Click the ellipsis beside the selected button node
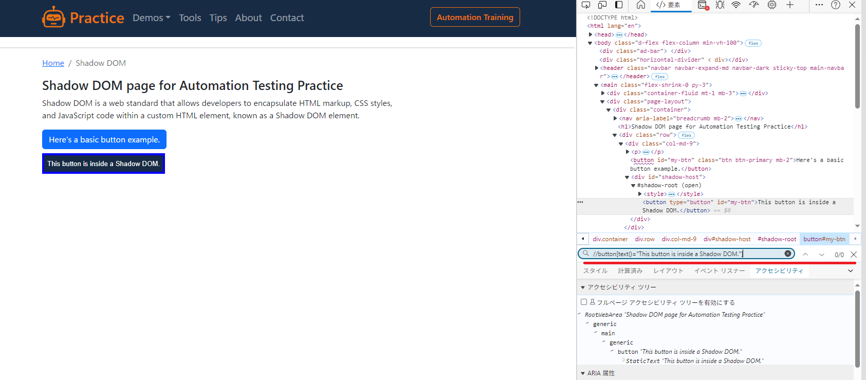The image size is (866, 380). pyautogui.click(x=580, y=202)
